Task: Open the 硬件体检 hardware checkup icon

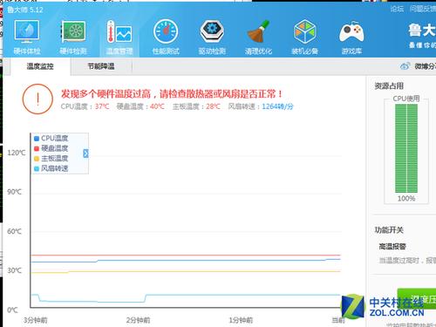Action: [27, 37]
